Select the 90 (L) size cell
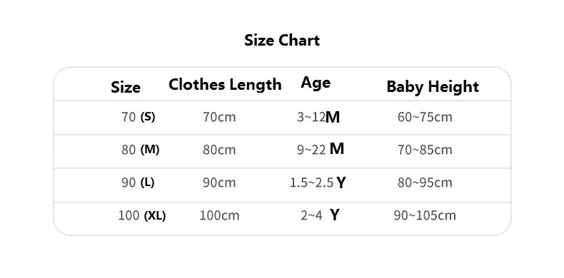The width and height of the screenshot is (564, 278). tap(138, 182)
